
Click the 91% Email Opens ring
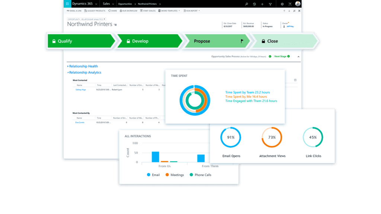pos(231,137)
